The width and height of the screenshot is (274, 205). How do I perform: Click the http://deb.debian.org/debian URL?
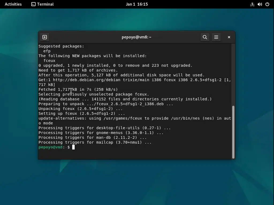pyautogui.click(x=87, y=80)
